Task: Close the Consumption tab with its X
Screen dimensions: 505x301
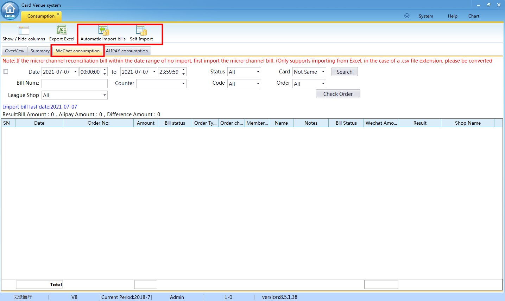Action: [58, 14]
